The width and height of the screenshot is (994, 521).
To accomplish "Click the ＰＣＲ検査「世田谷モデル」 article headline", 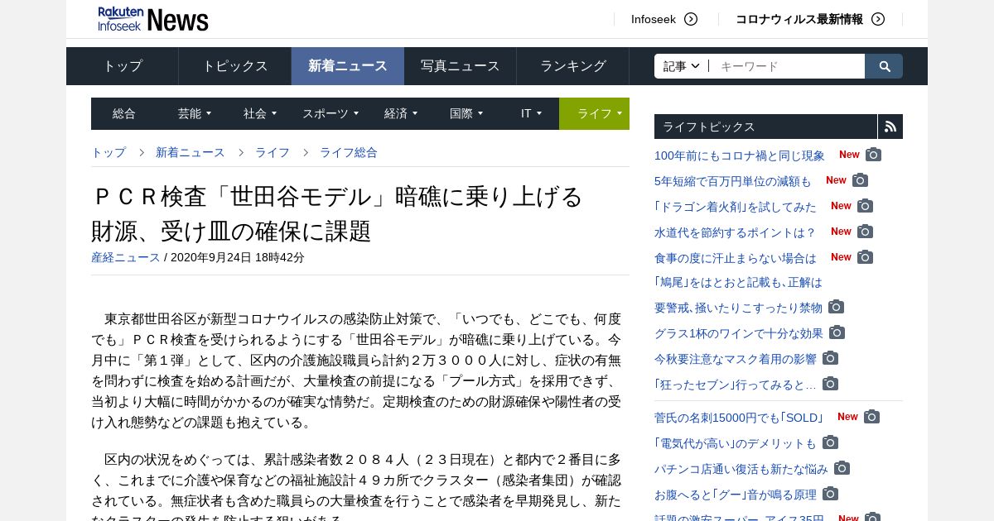I will [x=337, y=213].
